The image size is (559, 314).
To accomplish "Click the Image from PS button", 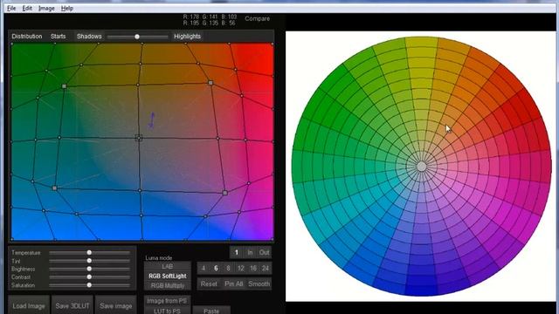I will [167, 301].
